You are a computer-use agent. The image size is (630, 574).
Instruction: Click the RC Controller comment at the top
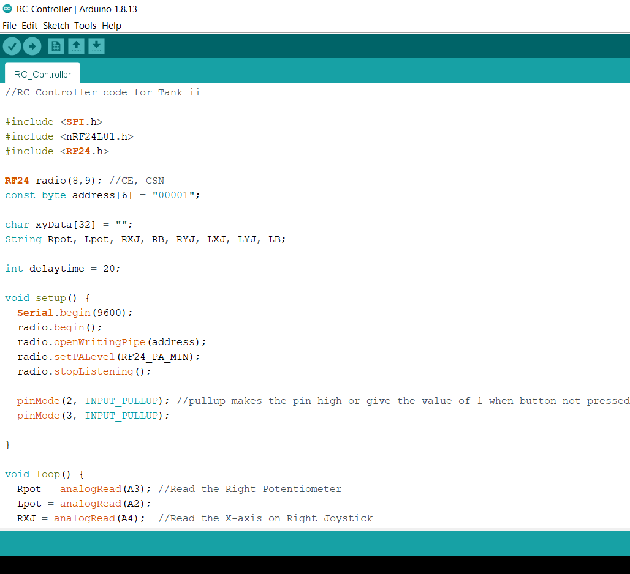[101, 92]
